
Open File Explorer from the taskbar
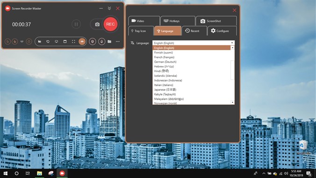pos(39,173)
